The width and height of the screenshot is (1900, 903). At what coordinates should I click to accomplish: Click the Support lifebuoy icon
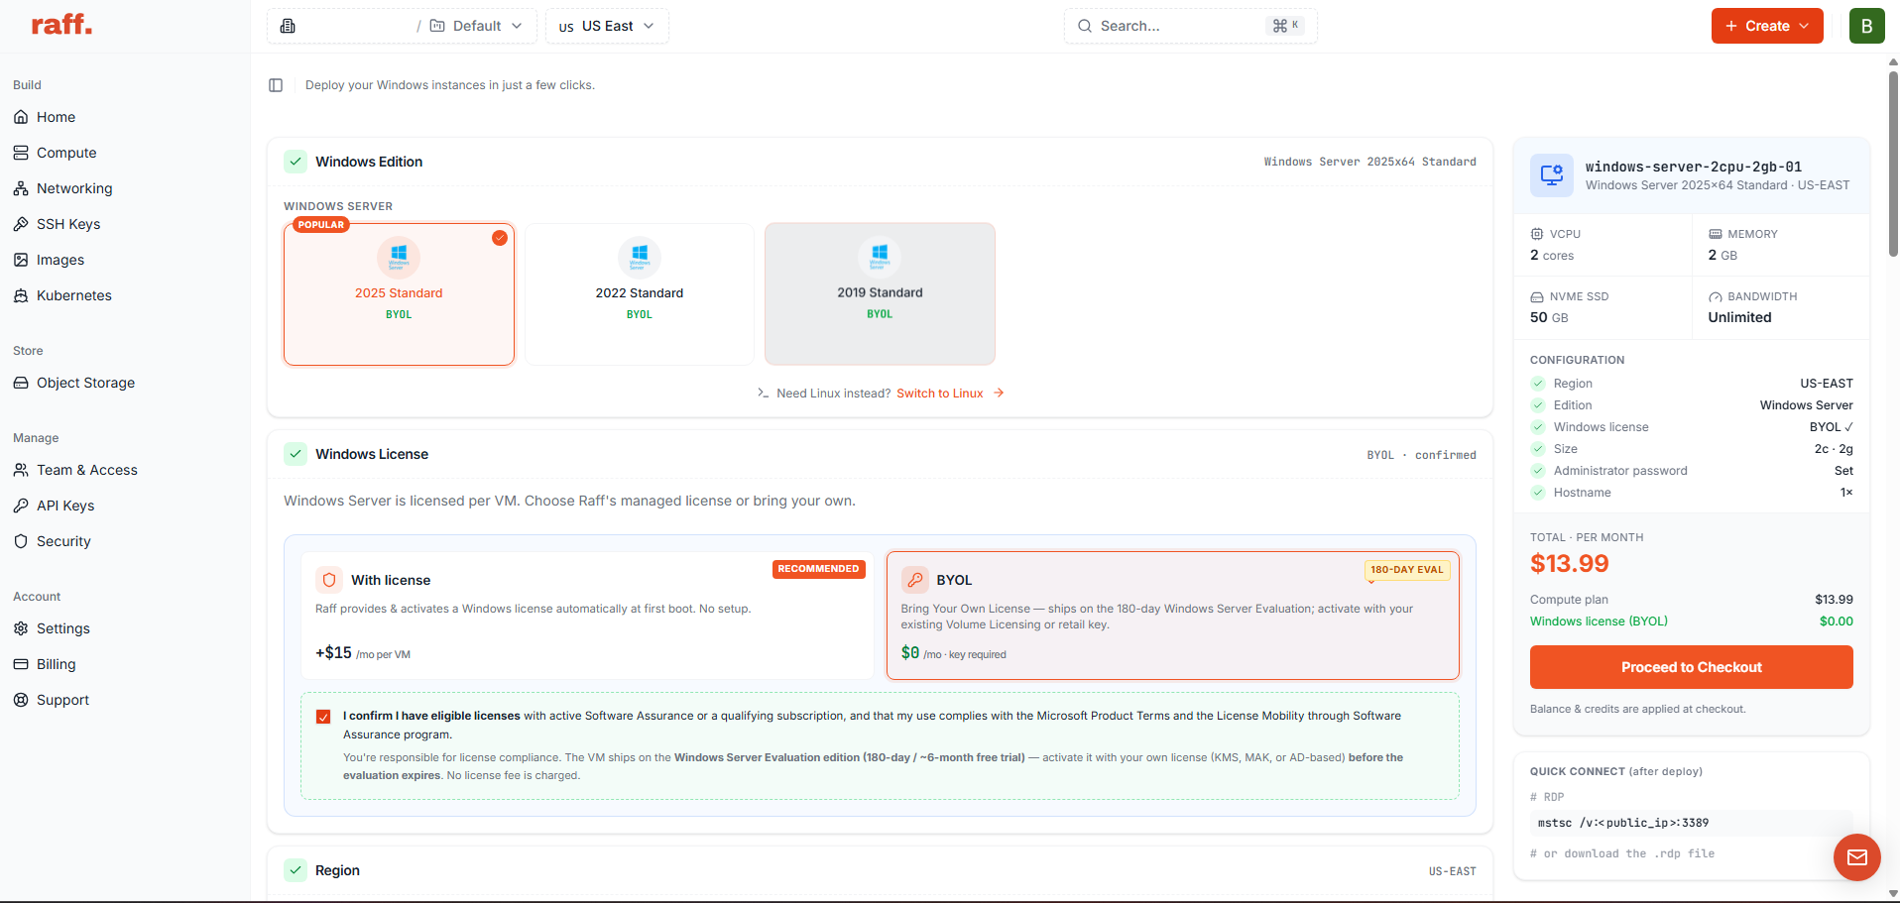click(21, 700)
